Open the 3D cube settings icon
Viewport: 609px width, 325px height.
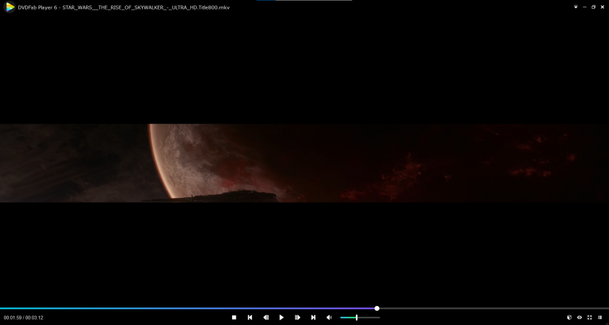click(569, 318)
